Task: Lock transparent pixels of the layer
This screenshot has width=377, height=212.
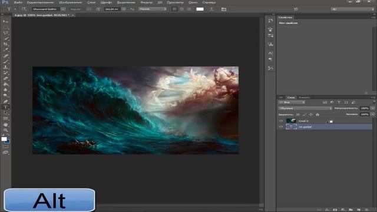Action: (x=298, y=115)
